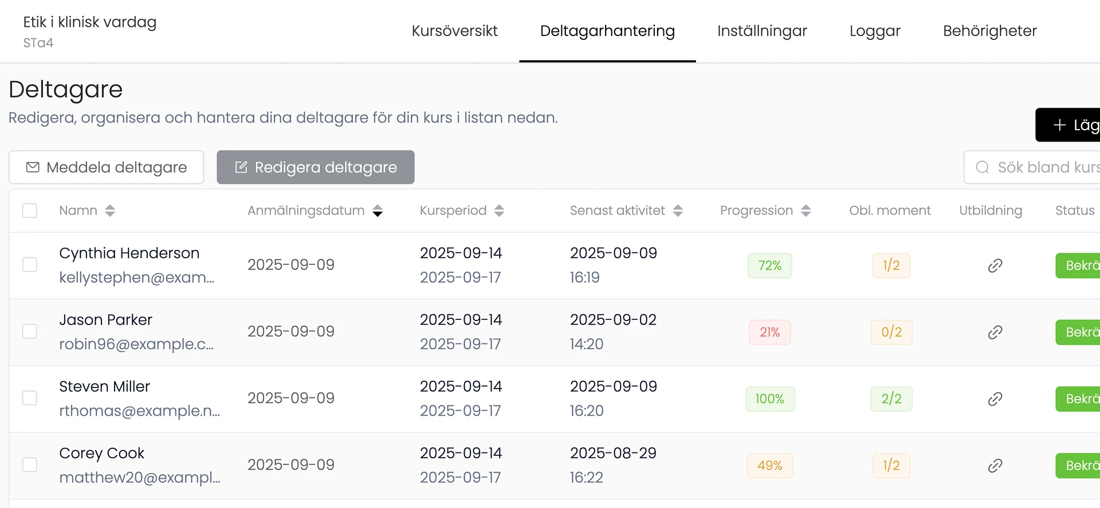The image size is (1100, 508).
Task: Open Cynthia Henderson's Utbildning link icon
Action: pyautogui.click(x=995, y=265)
